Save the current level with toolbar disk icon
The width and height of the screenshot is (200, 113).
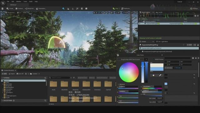click(2, 8)
